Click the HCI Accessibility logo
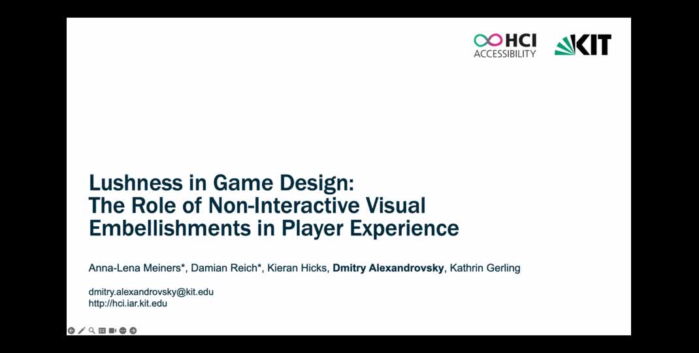The height and width of the screenshot is (353, 699). point(504,45)
